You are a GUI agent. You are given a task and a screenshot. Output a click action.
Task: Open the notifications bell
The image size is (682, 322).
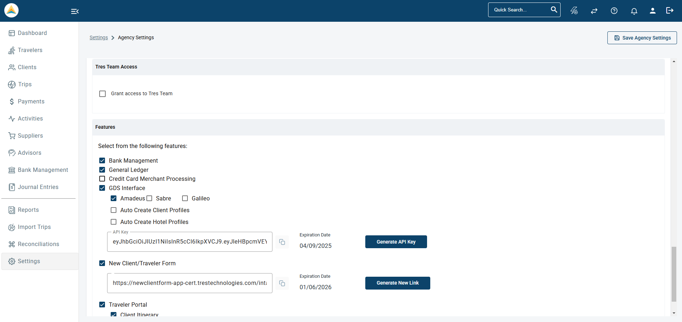(x=633, y=11)
